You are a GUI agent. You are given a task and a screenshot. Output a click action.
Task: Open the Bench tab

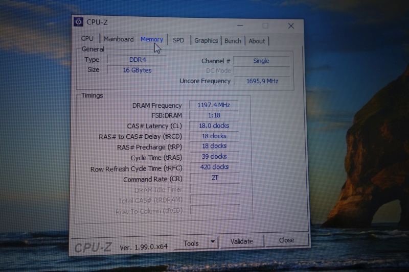tap(233, 41)
